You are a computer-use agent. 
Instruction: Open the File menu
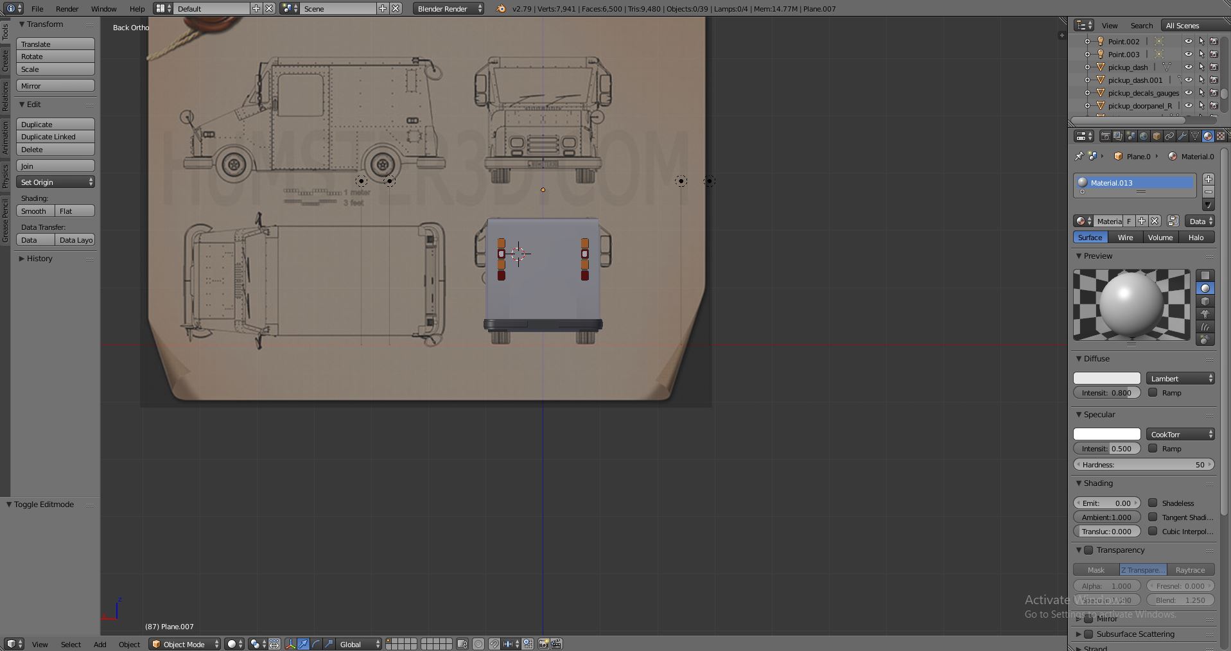(37, 8)
